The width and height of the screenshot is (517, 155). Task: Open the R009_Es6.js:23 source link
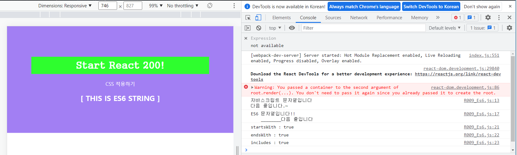coord(481,142)
